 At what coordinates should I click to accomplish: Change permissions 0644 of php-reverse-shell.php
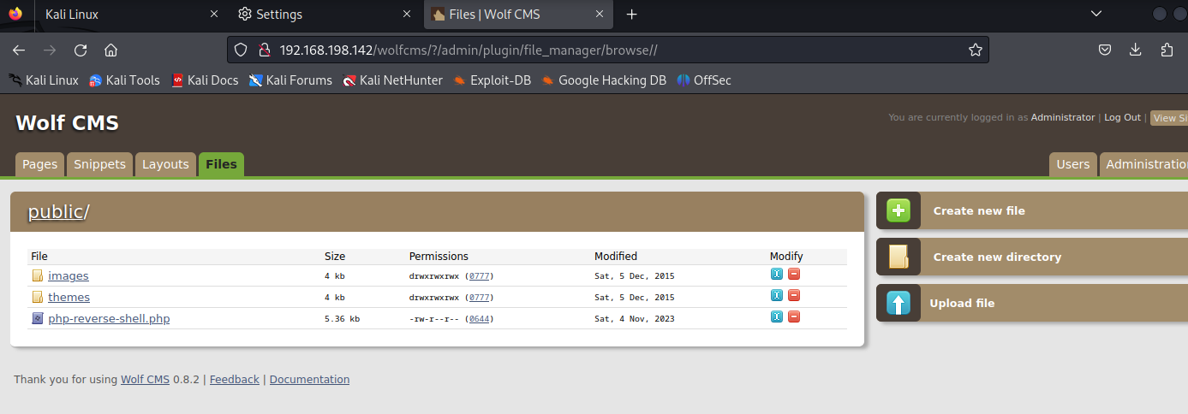tap(480, 319)
